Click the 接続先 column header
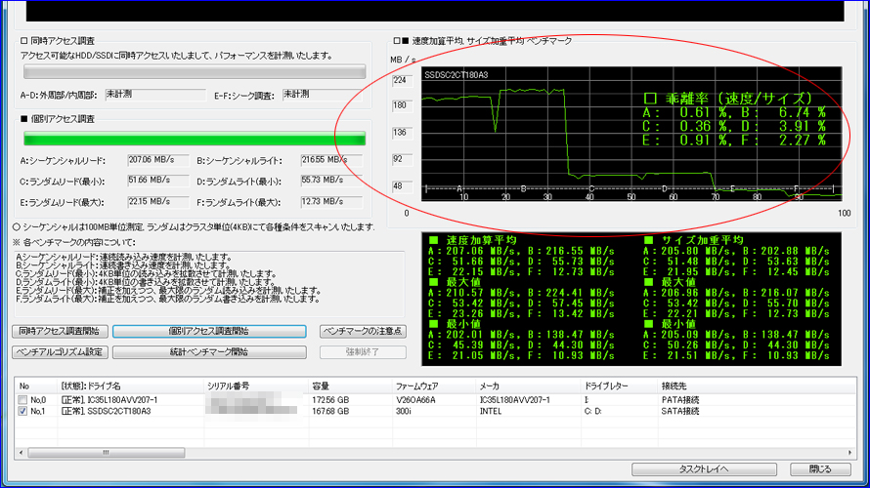Image resolution: width=870 pixels, height=488 pixels. click(x=757, y=386)
